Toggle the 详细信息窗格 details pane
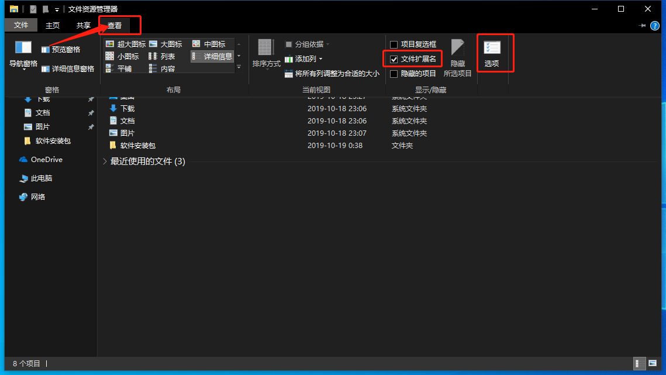666x375 pixels. click(x=67, y=69)
